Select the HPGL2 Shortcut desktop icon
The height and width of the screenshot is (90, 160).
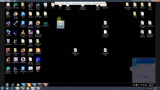point(38,61)
